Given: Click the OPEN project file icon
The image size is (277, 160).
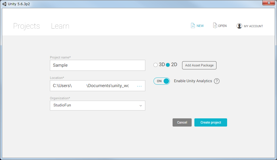Looking at the screenshot, I should click(x=215, y=26).
